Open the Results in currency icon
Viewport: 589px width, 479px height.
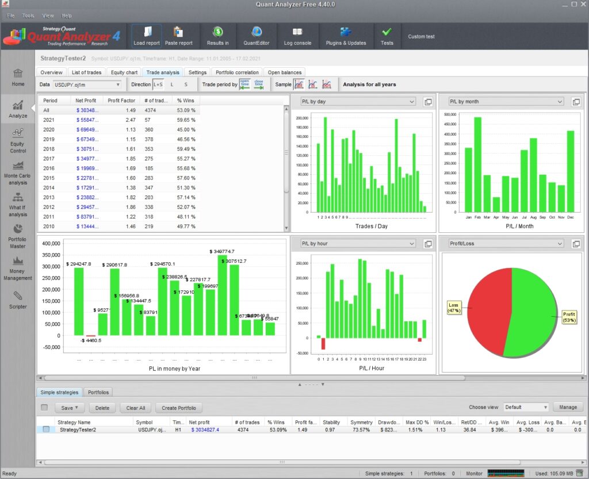click(x=218, y=36)
